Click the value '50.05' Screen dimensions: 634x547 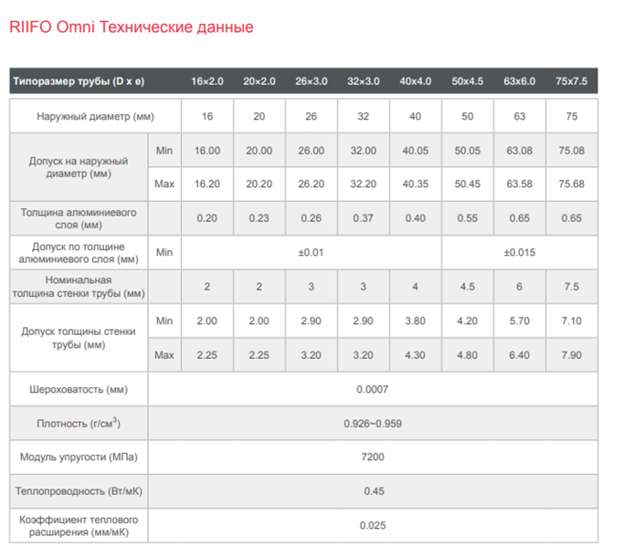tap(468, 151)
